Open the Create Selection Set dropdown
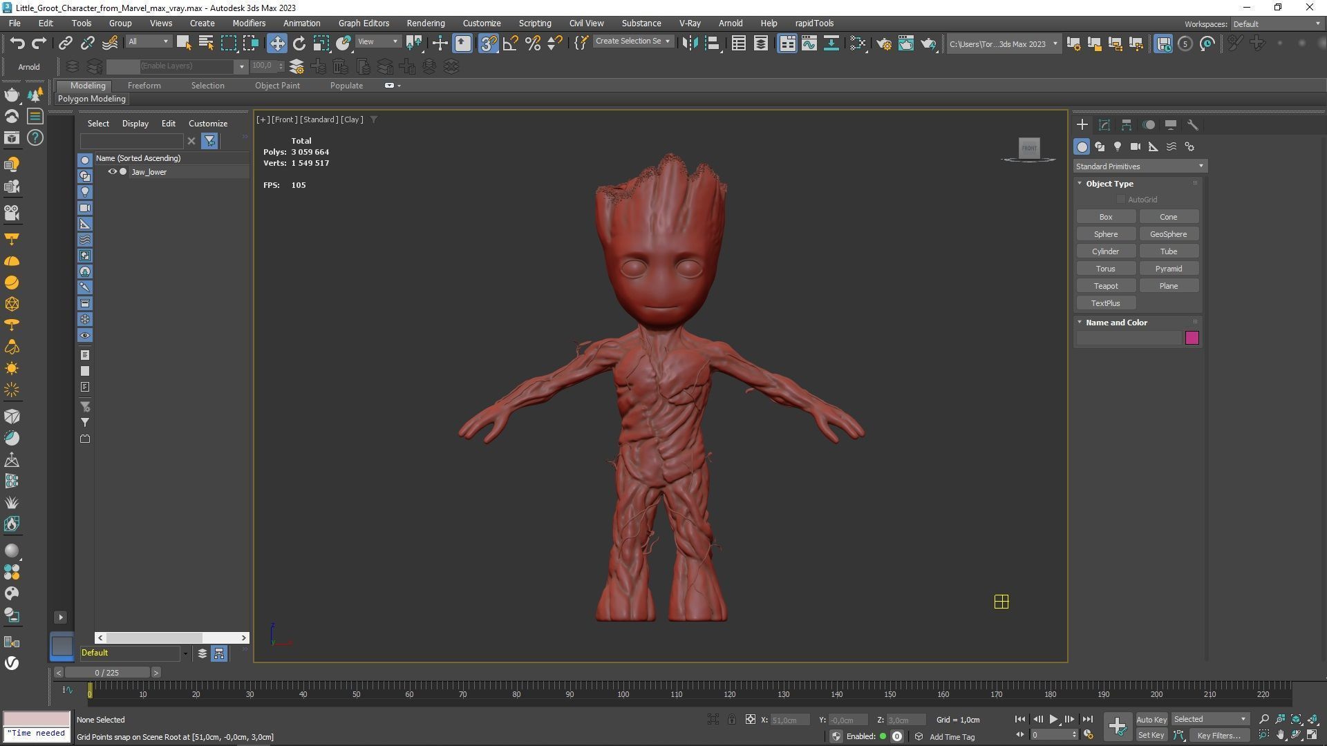The width and height of the screenshot is (1327, 746). (x=632, y=41)
